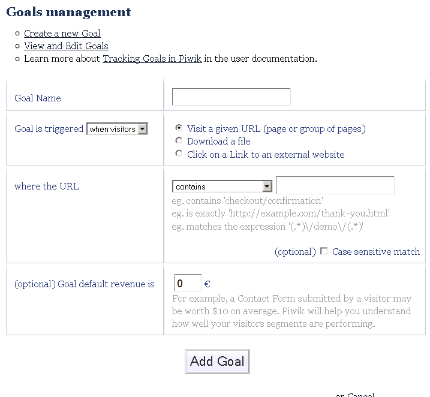
Task: Click the 'Goal Name' field label
Action: tap(38, 98)
